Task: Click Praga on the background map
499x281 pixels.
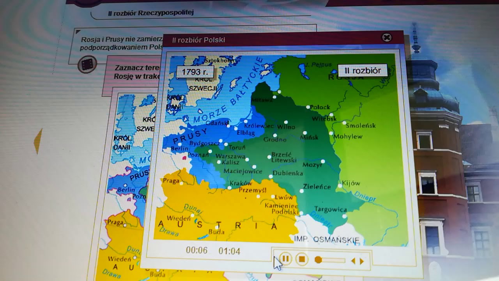Action: [115, 222]
